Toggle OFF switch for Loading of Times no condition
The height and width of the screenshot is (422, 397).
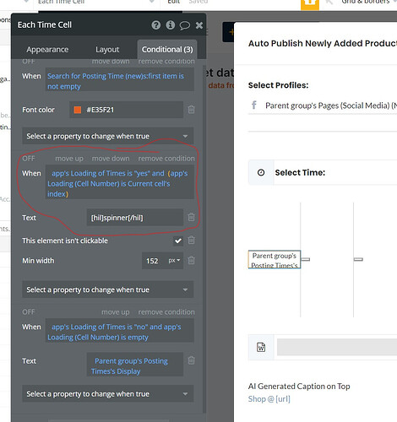[29, 312]
